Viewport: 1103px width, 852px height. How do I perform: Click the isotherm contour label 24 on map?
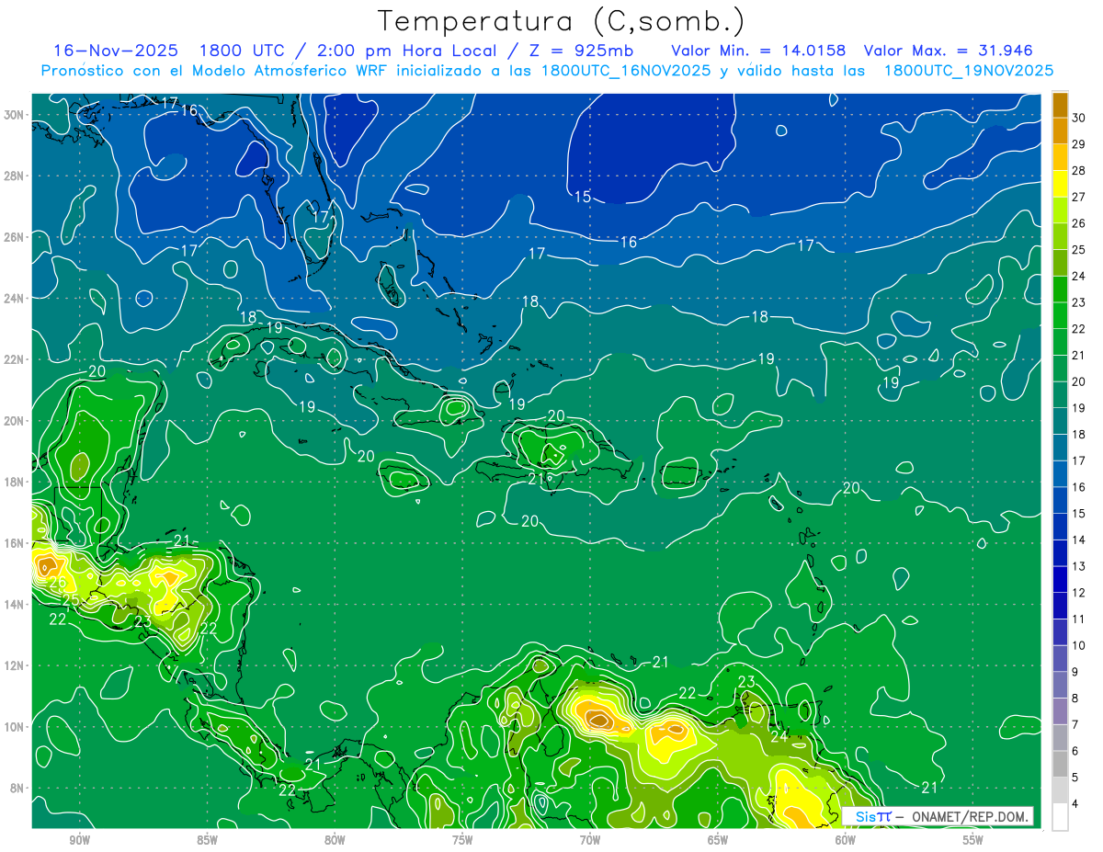pyautogui.click(x=779, y=736)
